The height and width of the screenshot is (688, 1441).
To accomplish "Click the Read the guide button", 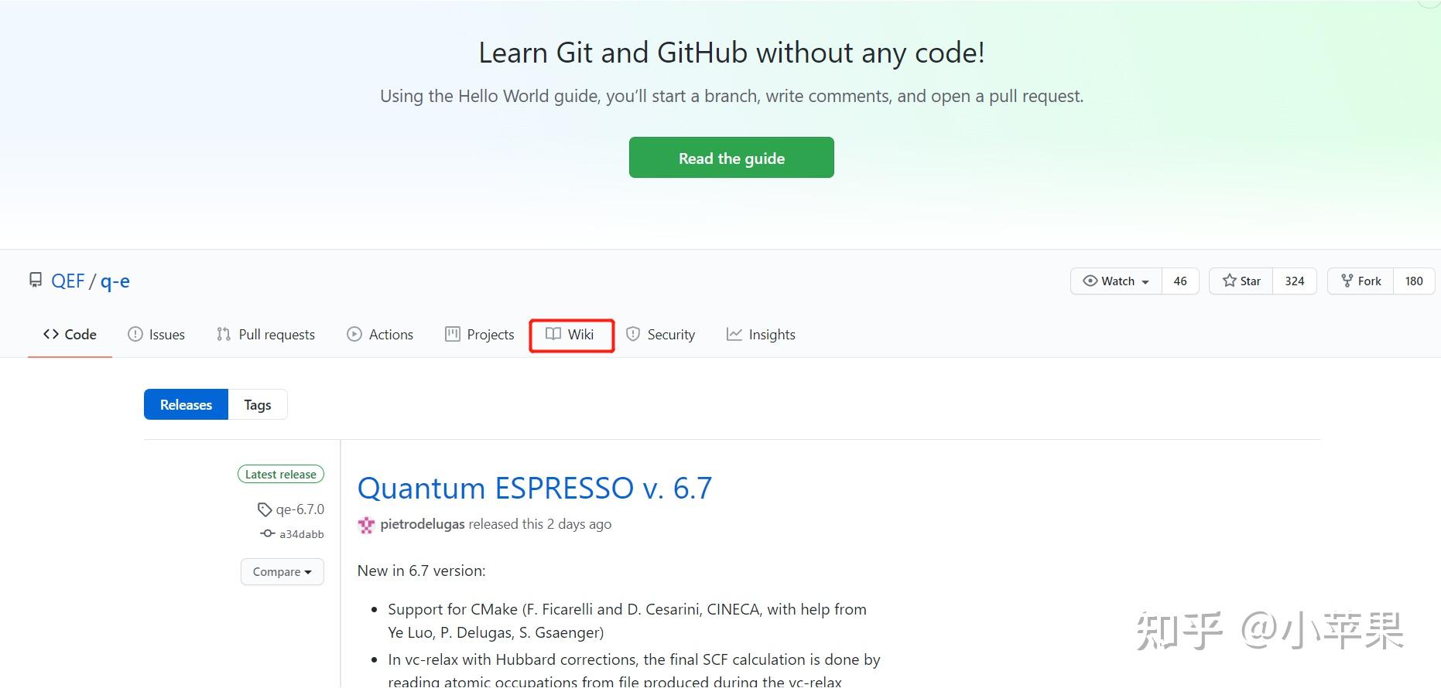I will (731, 158).
